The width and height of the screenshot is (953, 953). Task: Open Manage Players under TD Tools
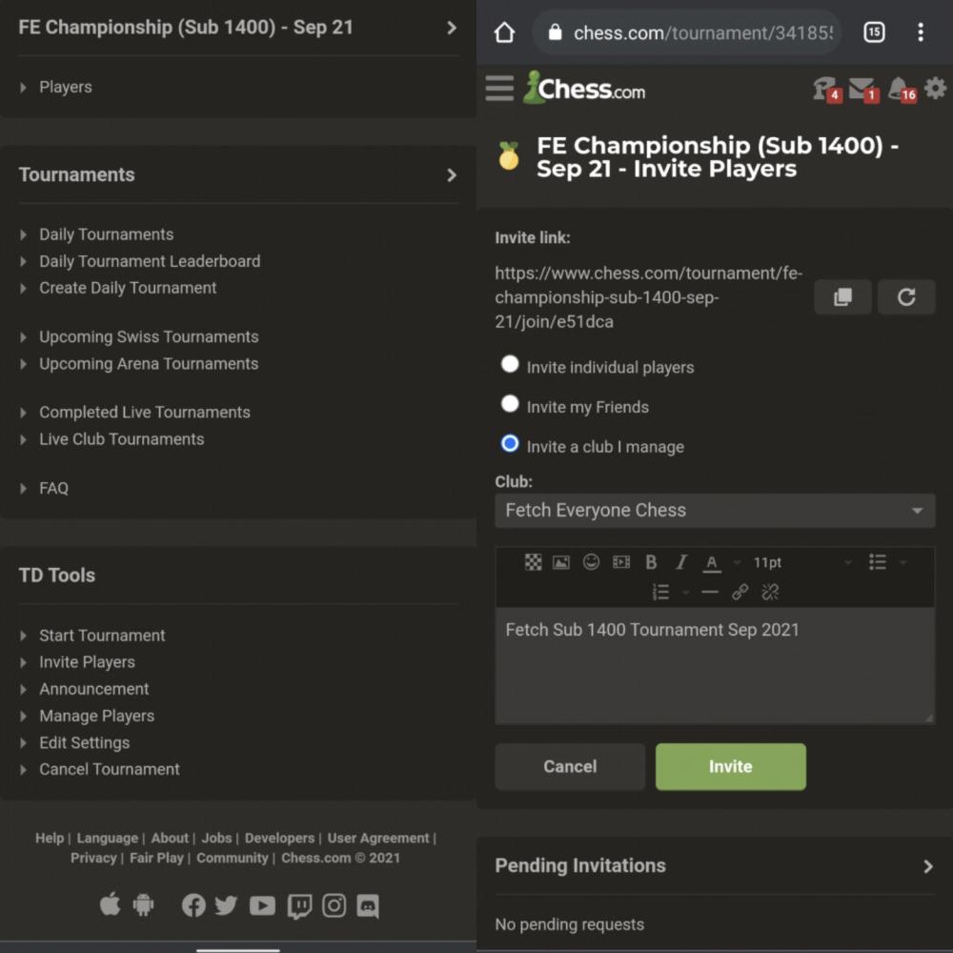point(96,716)
